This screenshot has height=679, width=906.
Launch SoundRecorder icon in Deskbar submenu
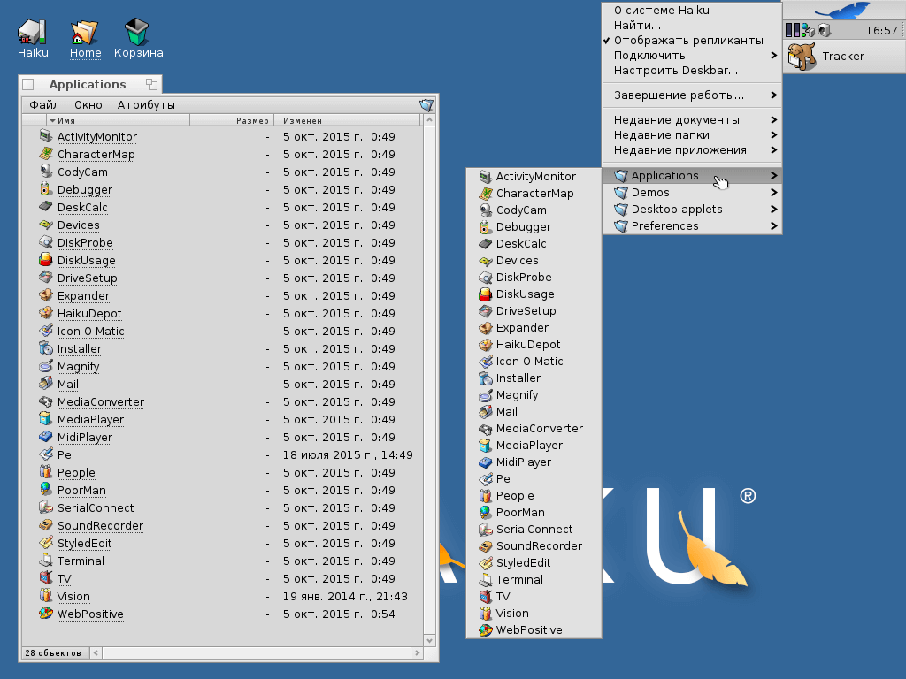coord(486,545)
